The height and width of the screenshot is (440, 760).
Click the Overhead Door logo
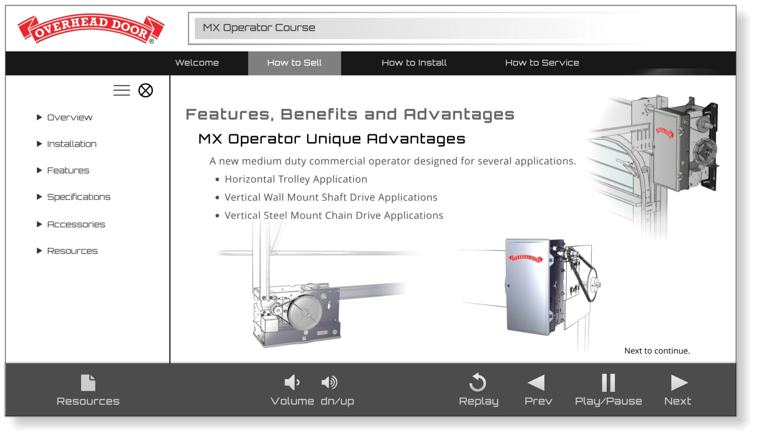(90, 29)
